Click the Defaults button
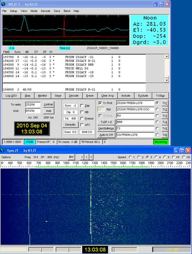The height and width of the screenshot is (254, 192). pyautogui.click(x=70, y=125)
